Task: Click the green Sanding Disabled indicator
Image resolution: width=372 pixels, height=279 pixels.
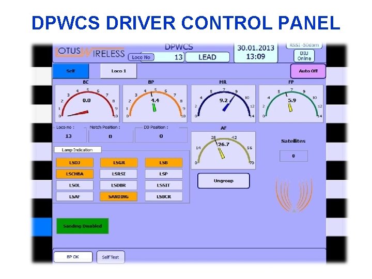Action: (83, 226)
